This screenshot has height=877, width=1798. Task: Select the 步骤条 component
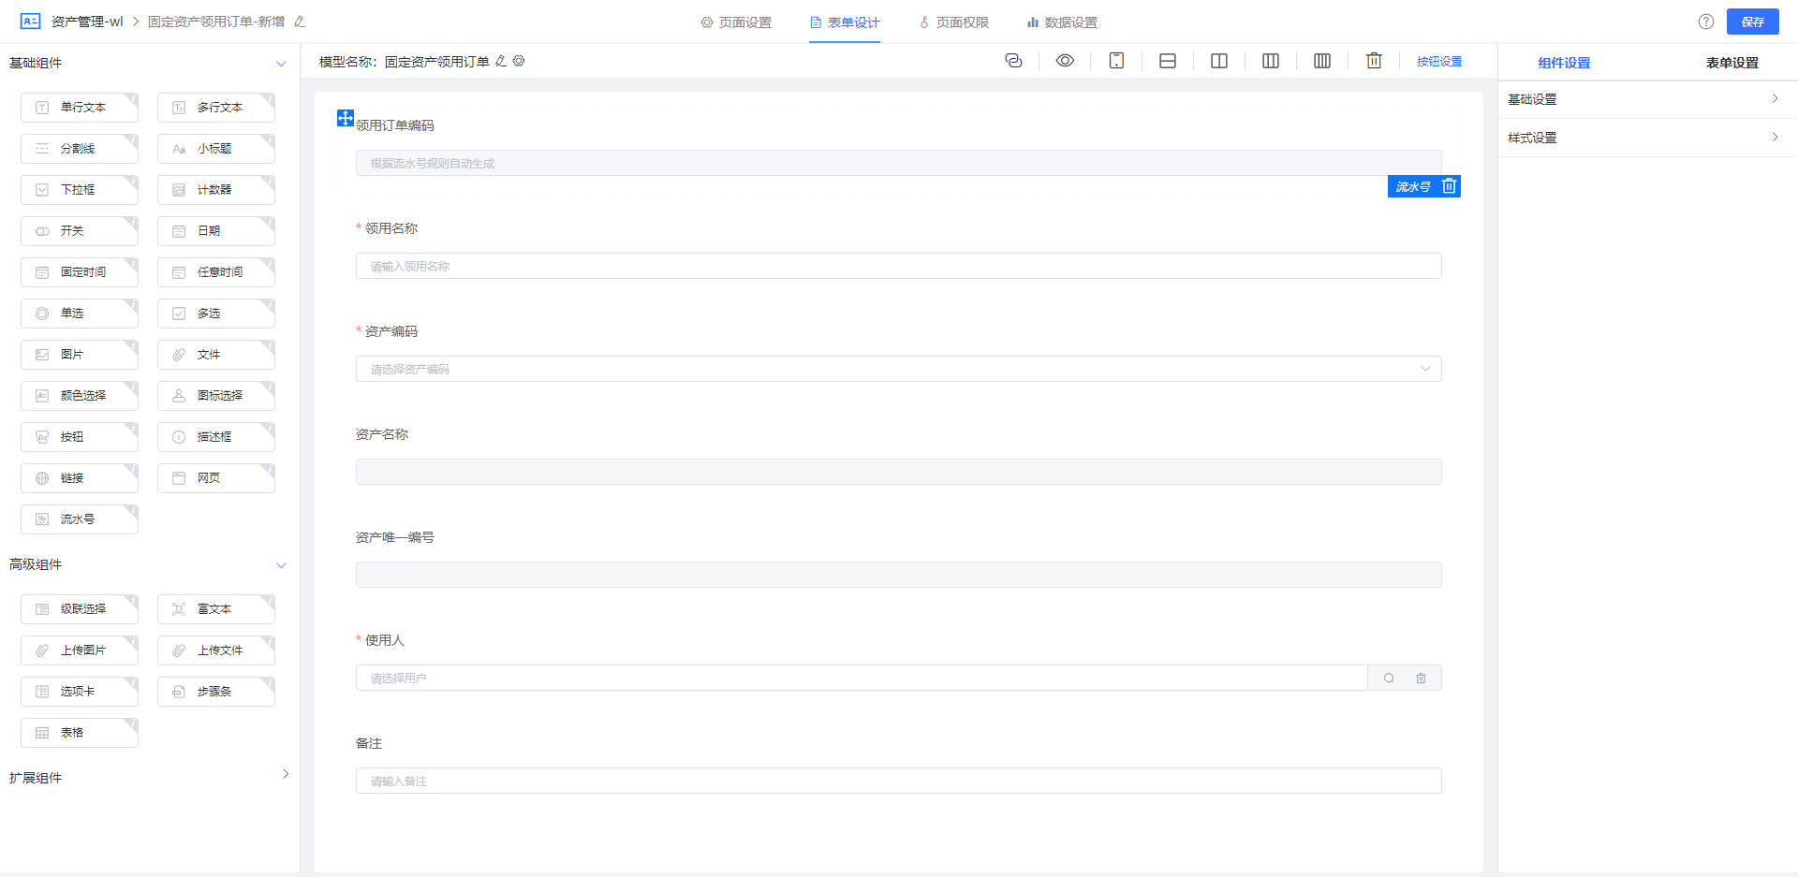(216, 692)
